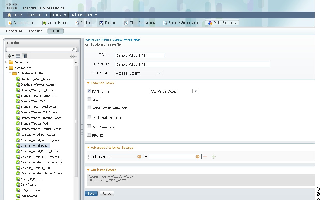320x200 pixels.
Task: Click the Authorization folder icon
Action: 11,68
